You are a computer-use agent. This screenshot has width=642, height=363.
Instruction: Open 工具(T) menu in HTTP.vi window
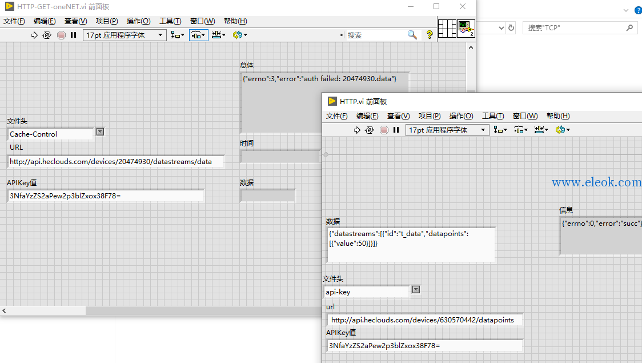click(x=492, y=116)
